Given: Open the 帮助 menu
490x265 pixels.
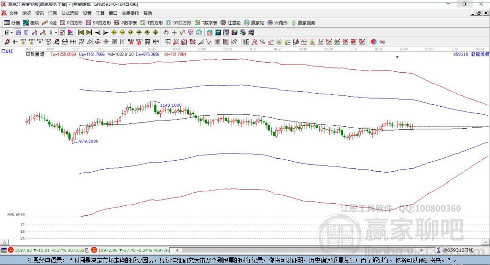Looking at the screenshot, I should (147, 13).
